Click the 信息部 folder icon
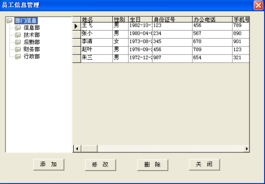This screenshot has width=265, height=184. tap(18, 28)
